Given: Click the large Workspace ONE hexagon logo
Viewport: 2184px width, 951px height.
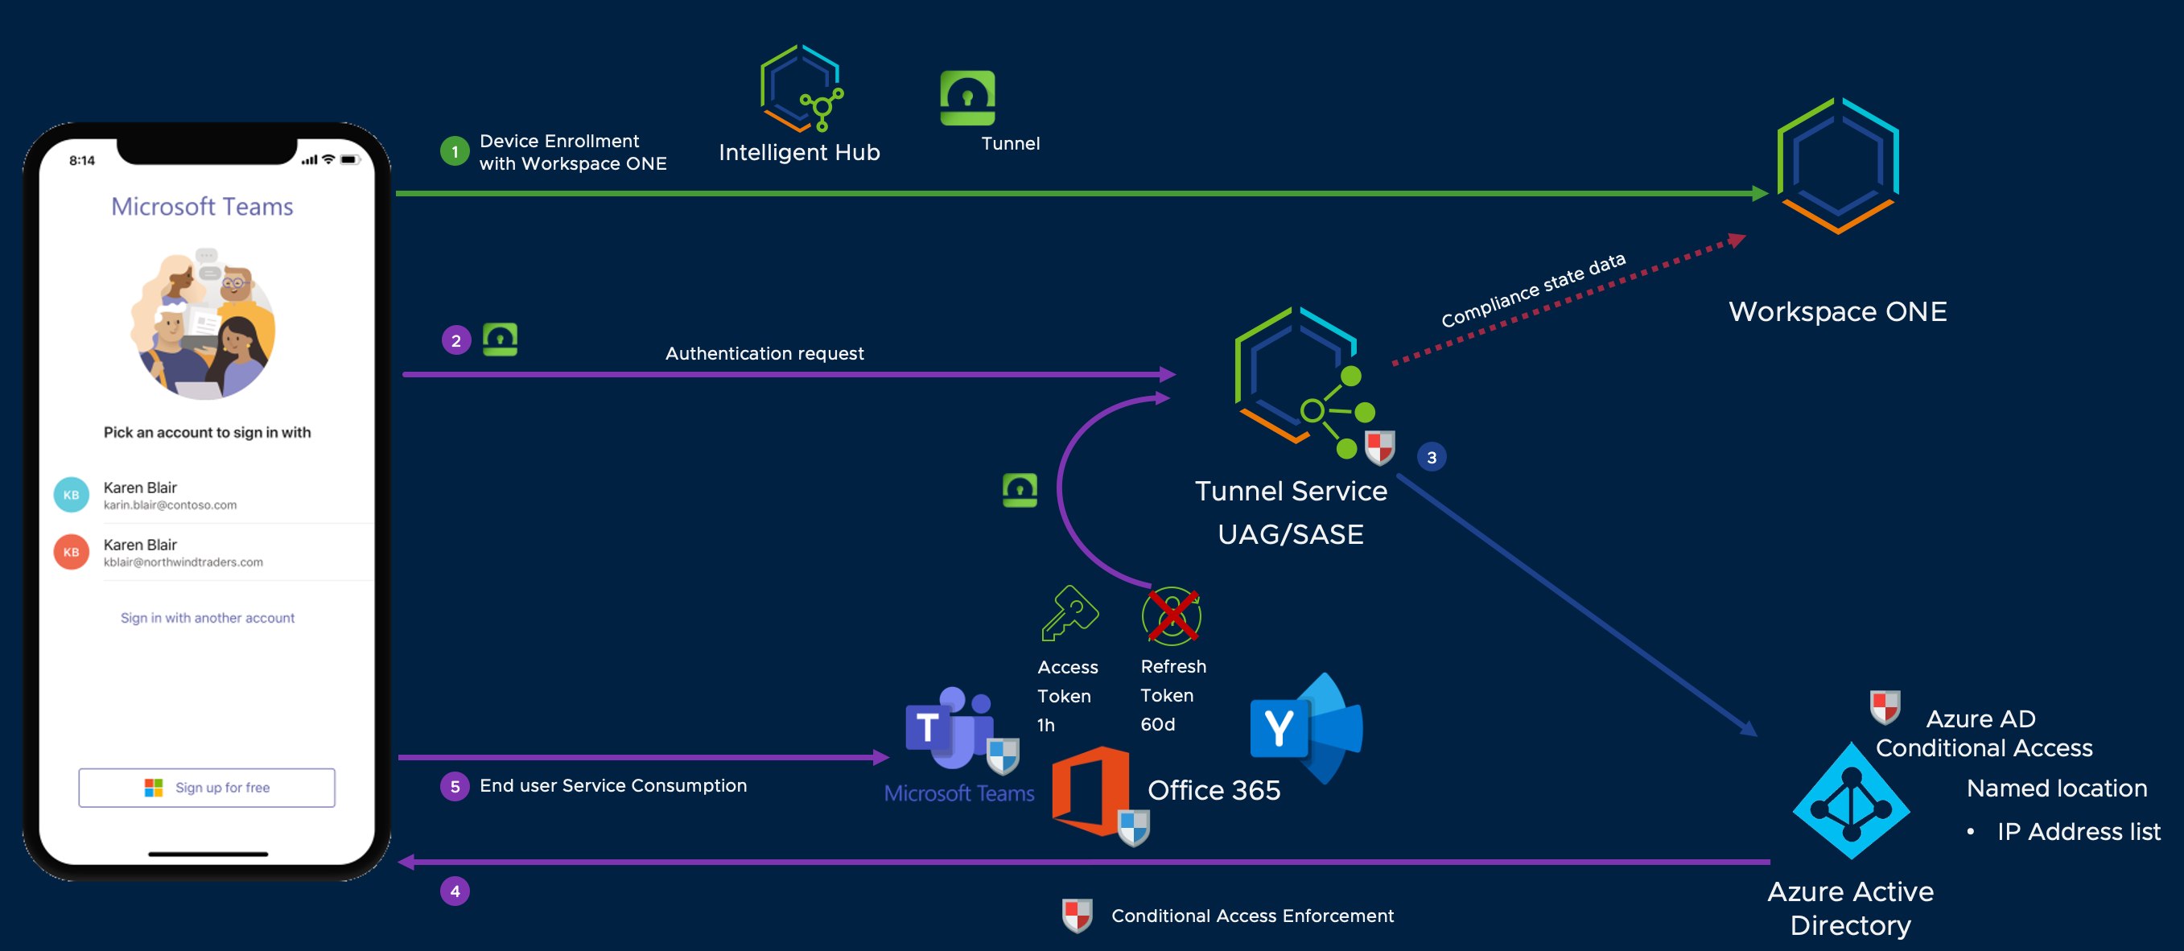Looking at the screenshot, I should click(1836, 165).
